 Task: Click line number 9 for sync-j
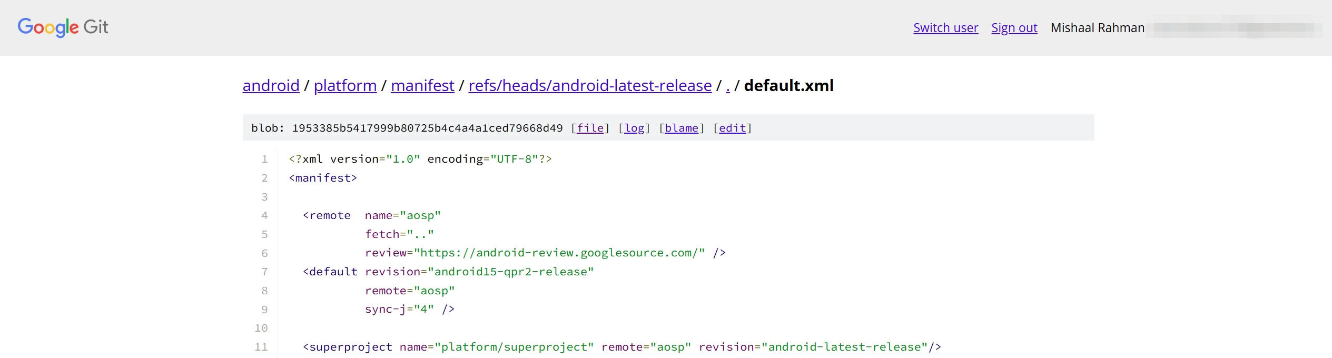tap(264, 310)
